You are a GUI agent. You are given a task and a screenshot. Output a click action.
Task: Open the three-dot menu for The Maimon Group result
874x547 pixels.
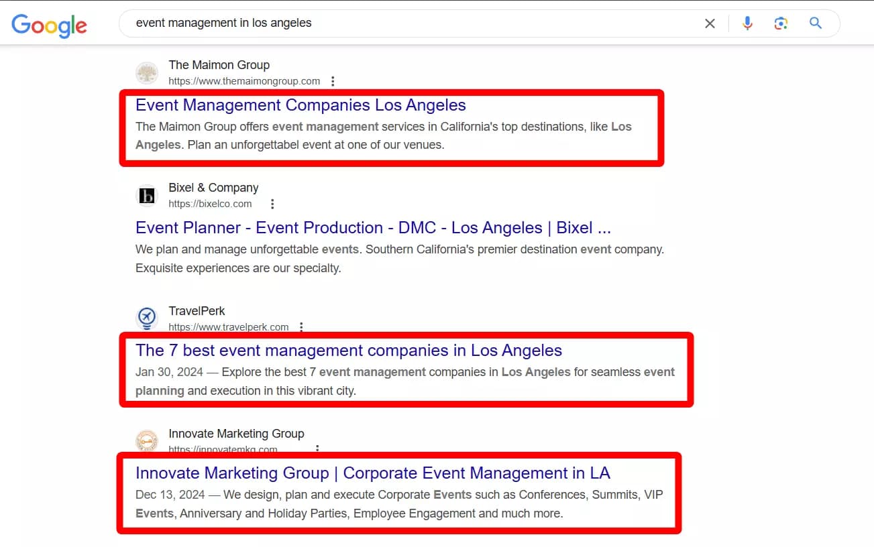coord(333,80)
